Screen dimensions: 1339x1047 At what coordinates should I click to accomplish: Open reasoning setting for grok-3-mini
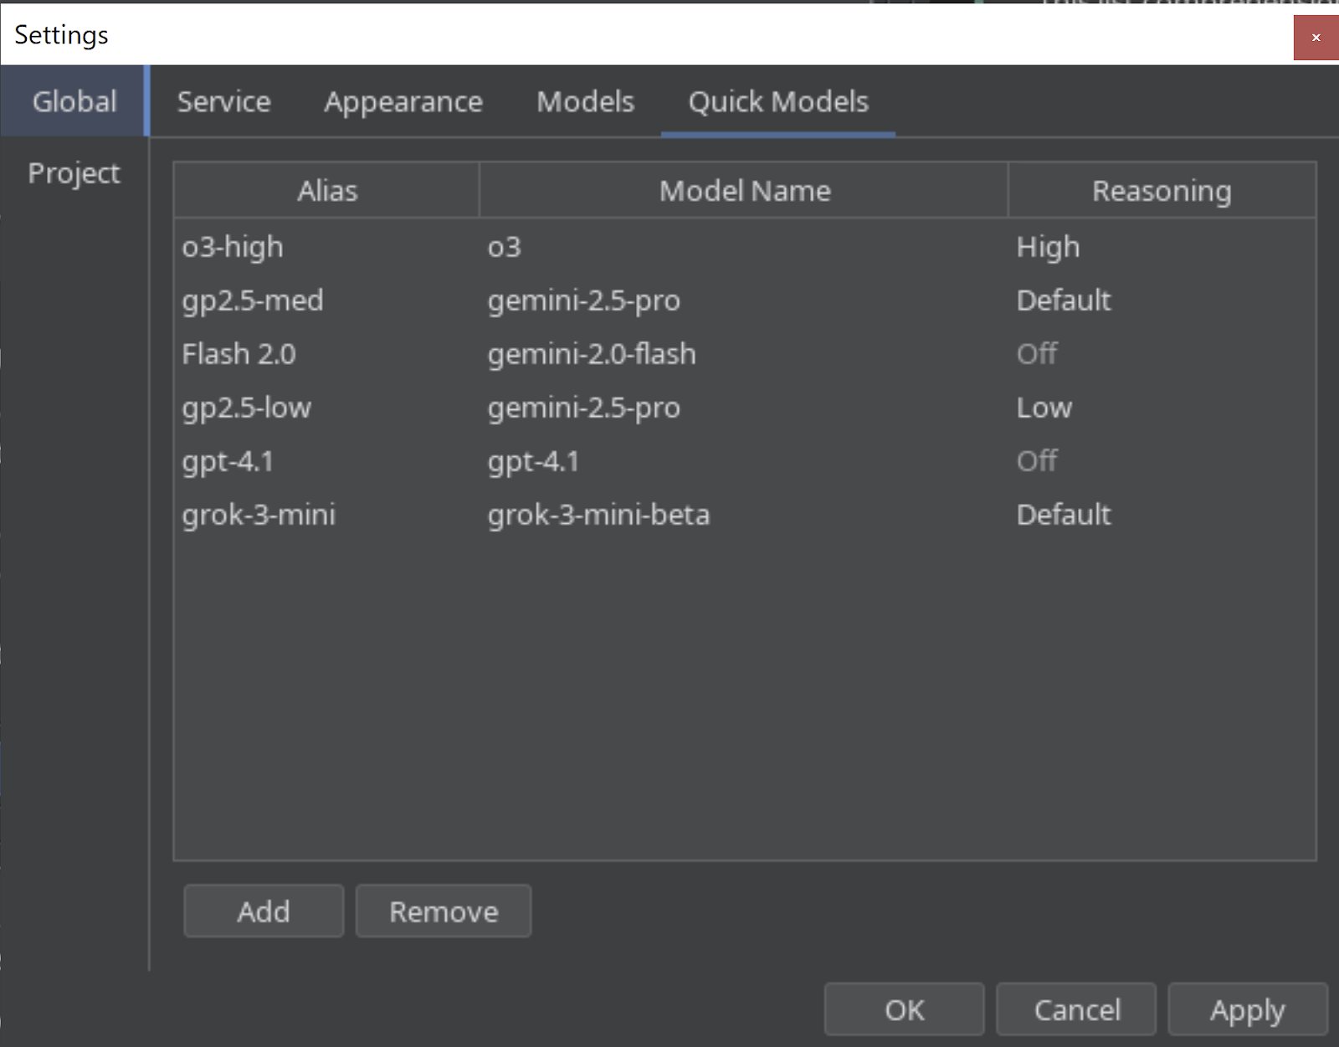point(1162,515)
